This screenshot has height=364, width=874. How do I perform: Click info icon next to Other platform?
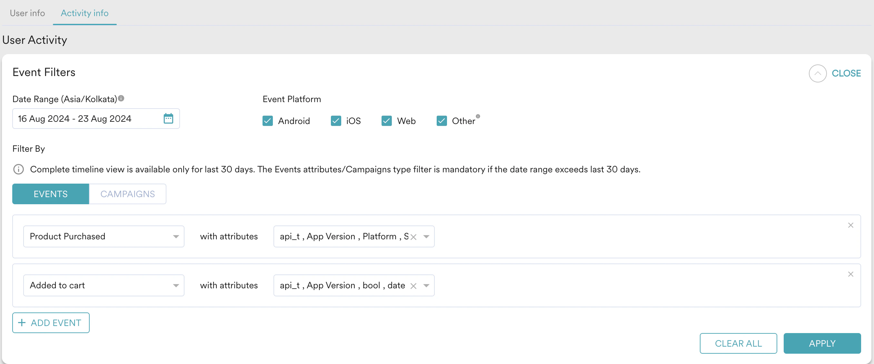[x=478, y=116]
